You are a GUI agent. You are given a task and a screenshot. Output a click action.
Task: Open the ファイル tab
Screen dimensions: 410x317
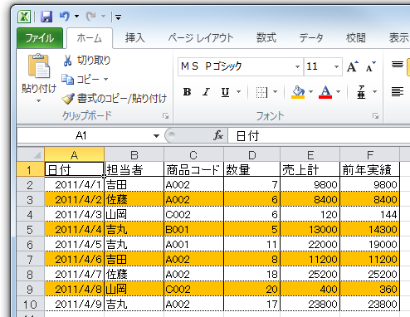click(40, 38)
